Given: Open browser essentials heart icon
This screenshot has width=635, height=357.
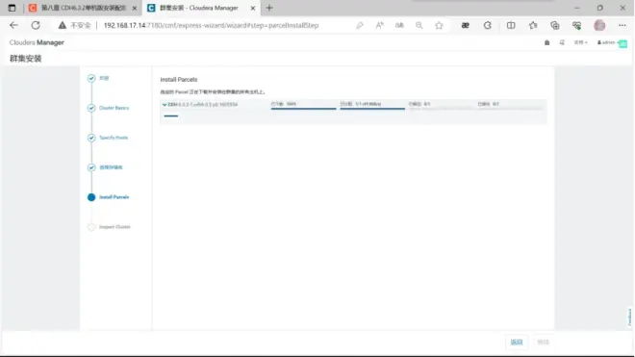Looking at the screenshot, I should (x=576, y=26).
